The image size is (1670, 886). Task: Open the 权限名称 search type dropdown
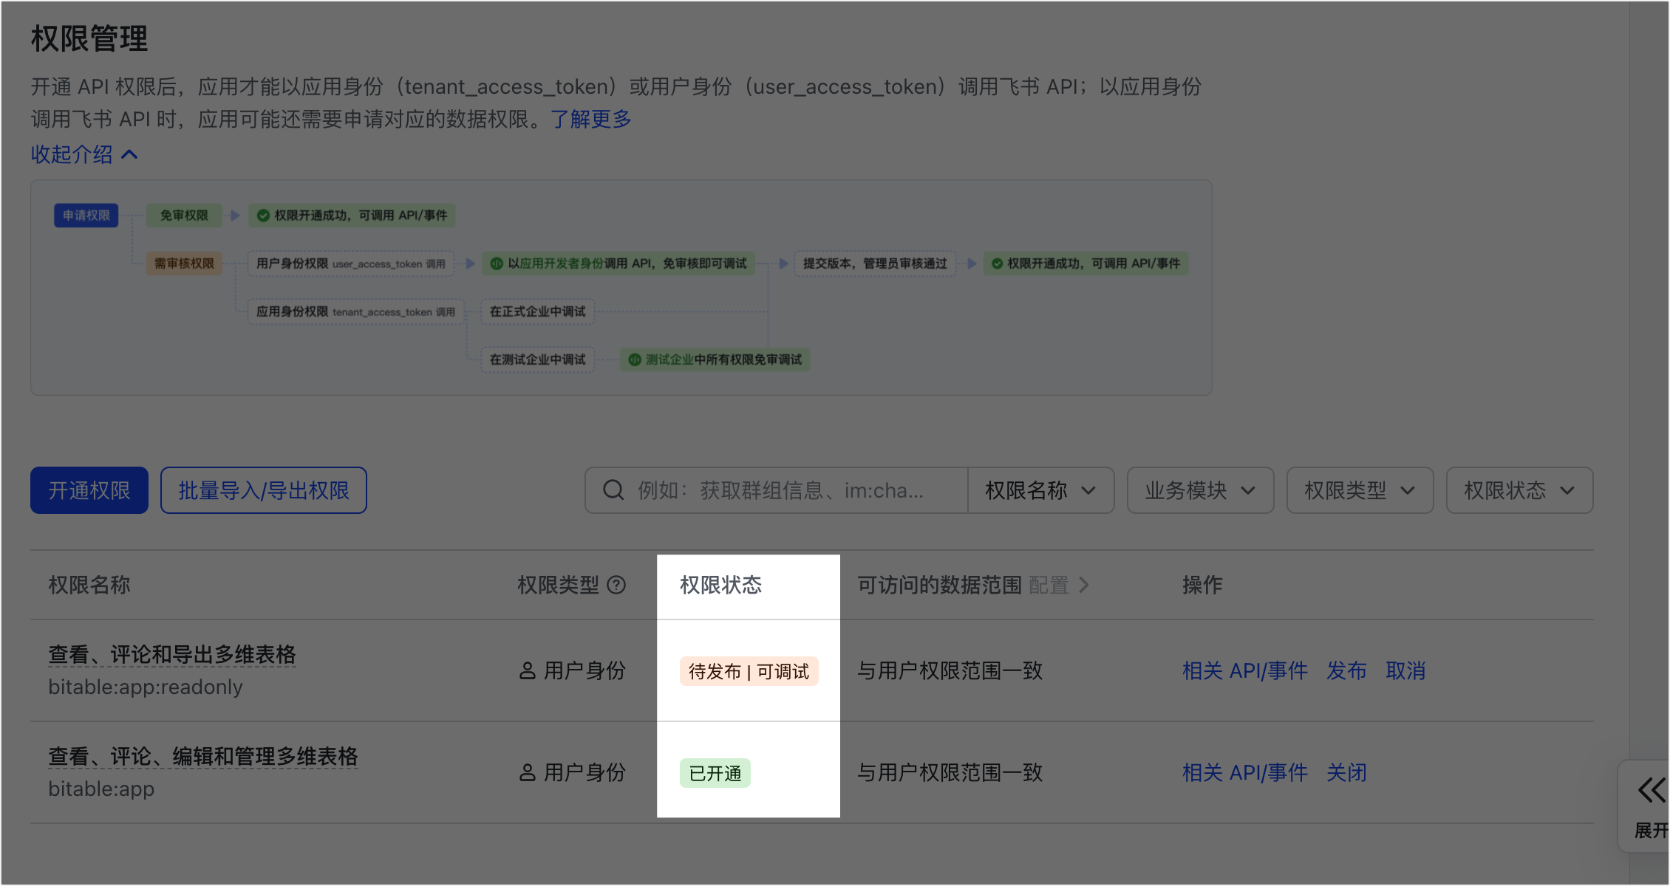point(1040,490)
